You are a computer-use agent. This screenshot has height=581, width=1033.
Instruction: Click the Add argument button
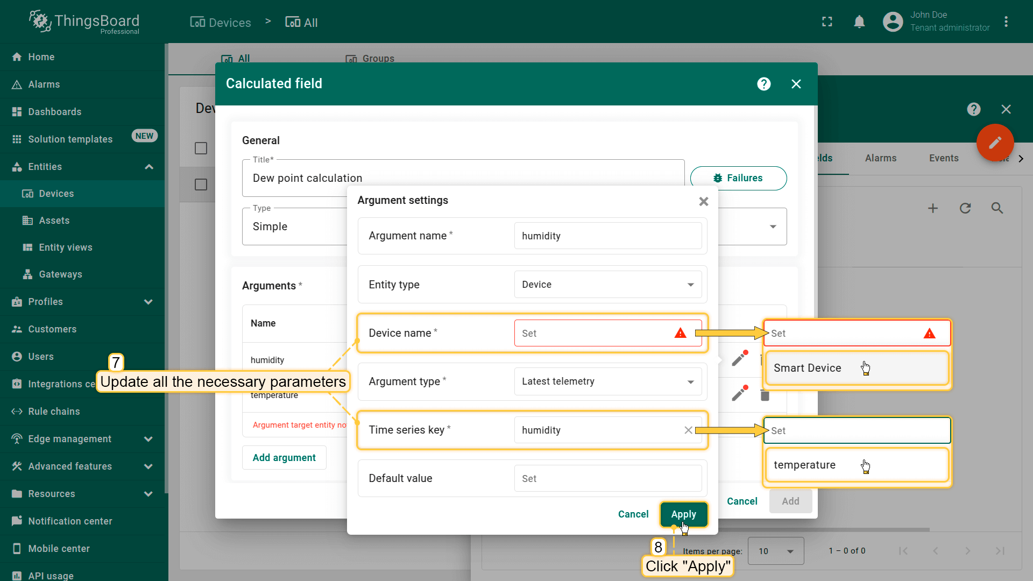284,458
